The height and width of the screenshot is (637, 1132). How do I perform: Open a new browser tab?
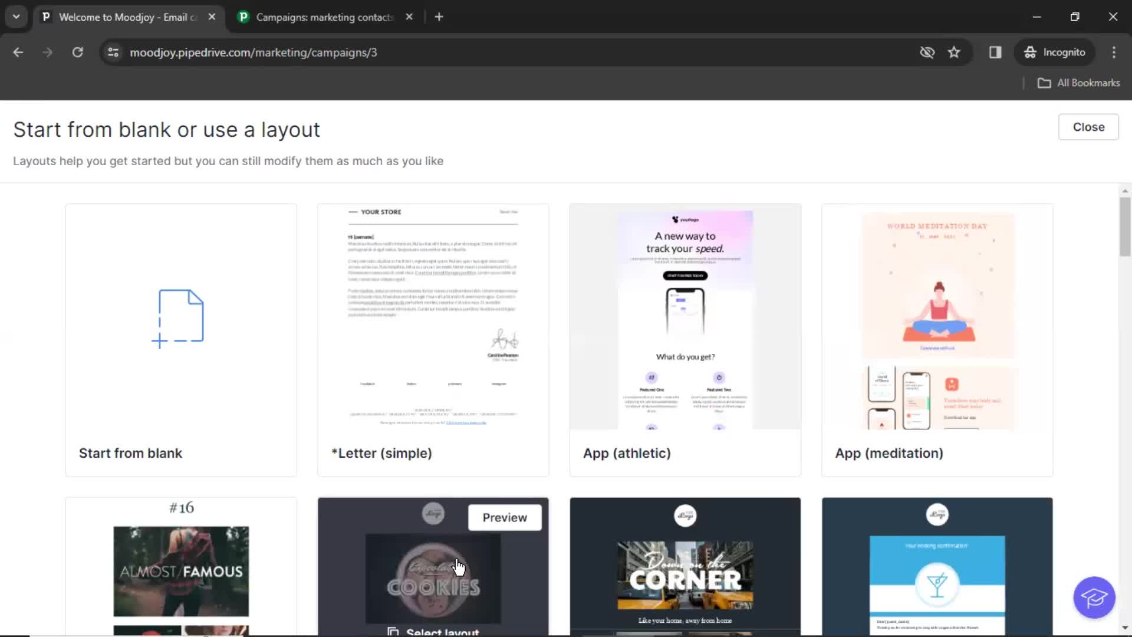[439, 17]
